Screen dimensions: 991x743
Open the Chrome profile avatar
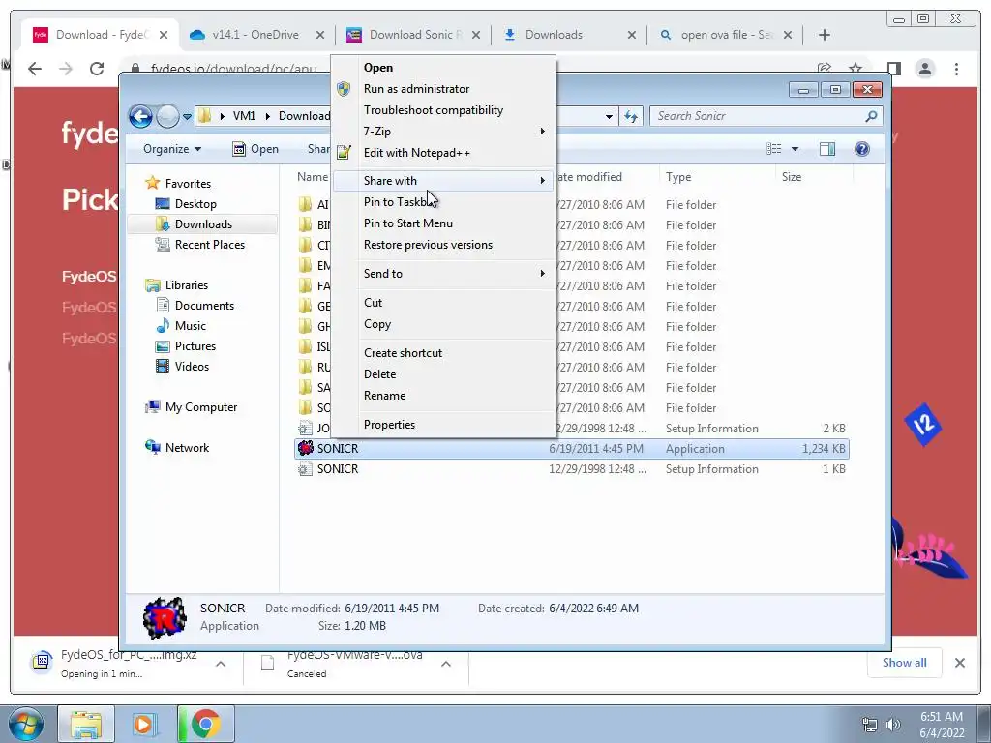(x=925, y=69)
